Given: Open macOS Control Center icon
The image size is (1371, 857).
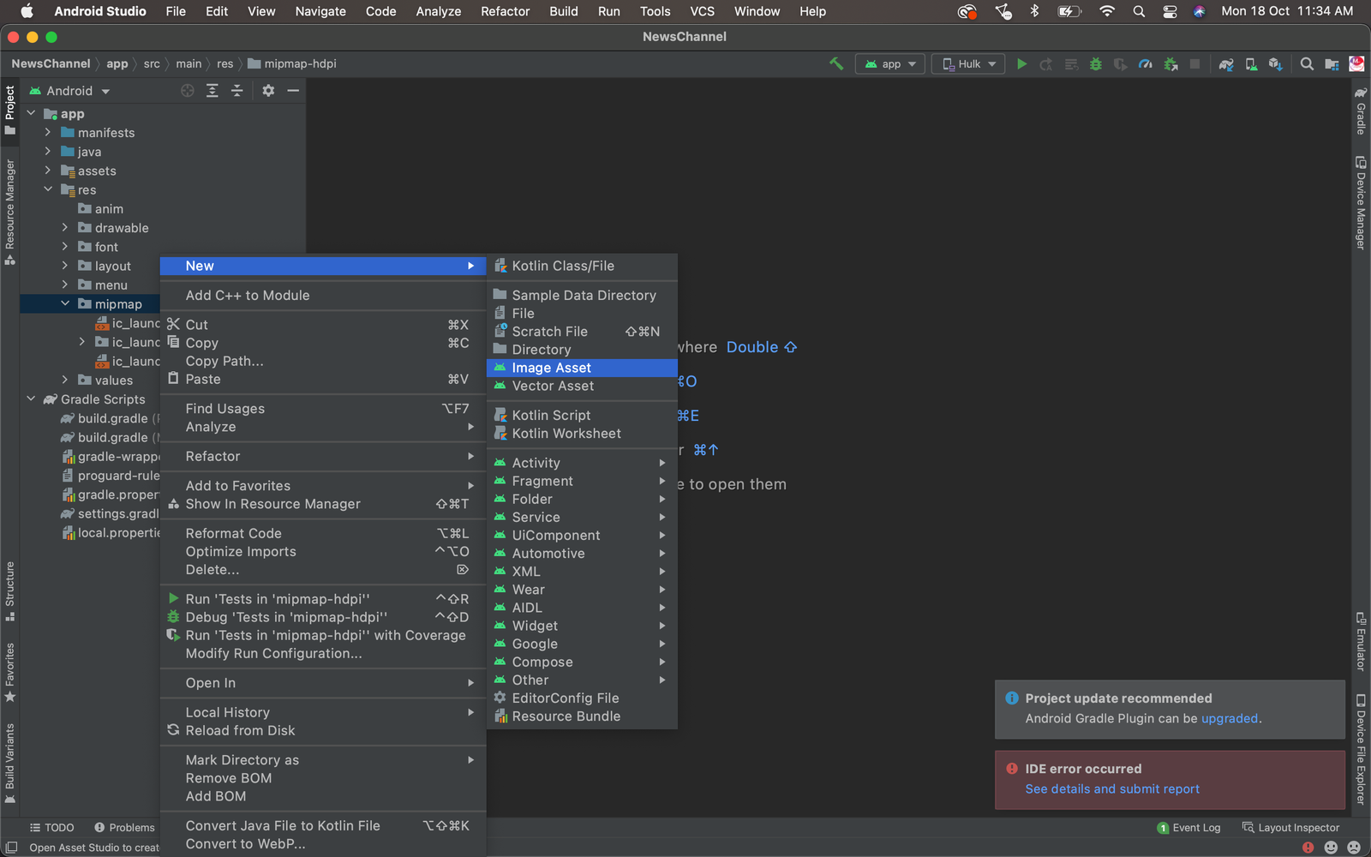Looking at the screenshot, I should tap(1170, 11).
